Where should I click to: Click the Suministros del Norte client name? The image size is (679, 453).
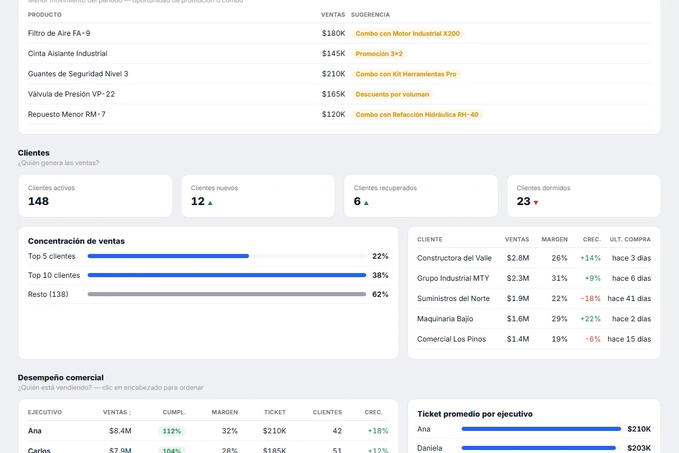tap(453, 299)
